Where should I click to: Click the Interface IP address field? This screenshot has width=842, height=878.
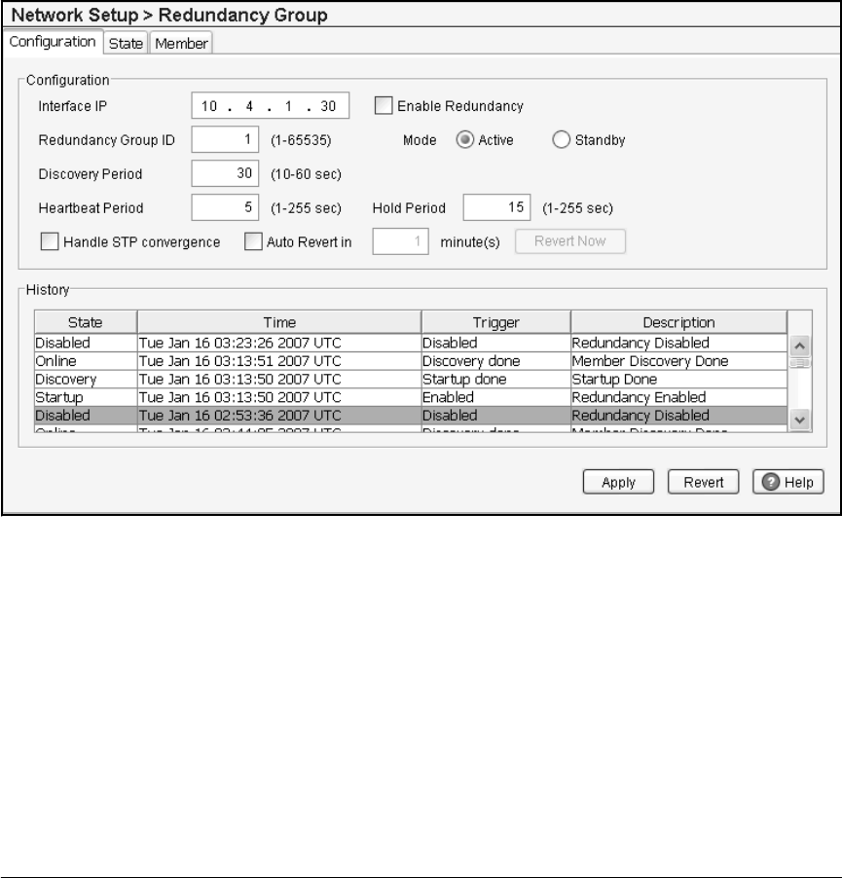coord(270,105)
